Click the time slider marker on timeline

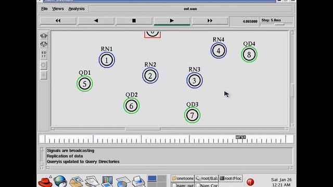[240, 137]
